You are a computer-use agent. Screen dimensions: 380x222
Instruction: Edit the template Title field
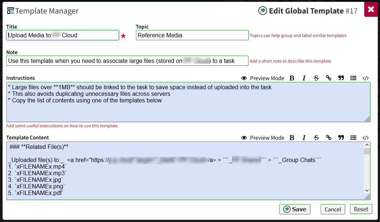point(62,35)
